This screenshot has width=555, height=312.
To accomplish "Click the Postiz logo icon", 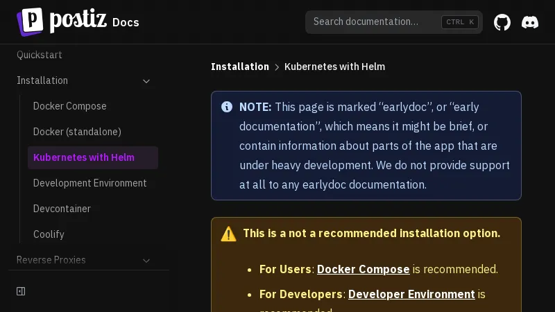I will pyautogui.click(x=29, y=21).
